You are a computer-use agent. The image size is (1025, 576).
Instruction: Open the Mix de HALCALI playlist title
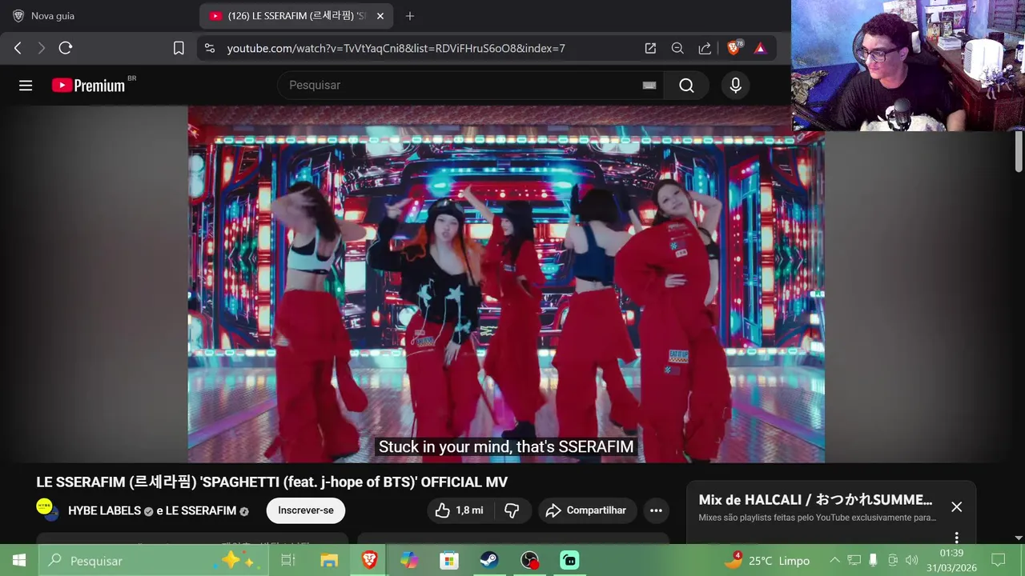click(x=815, y=500)
